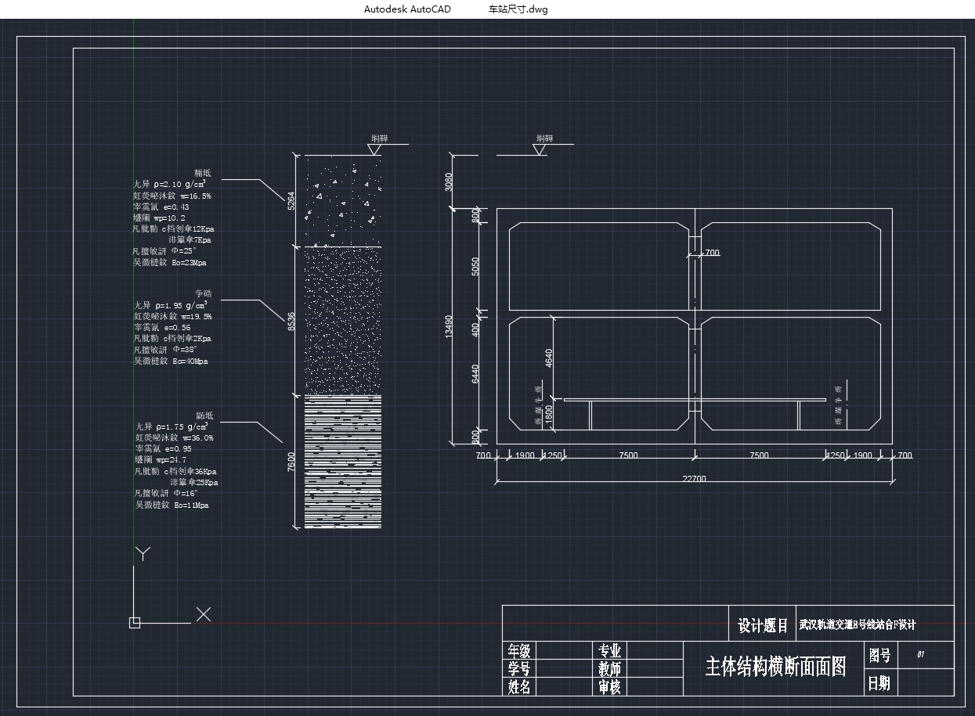Click the 700 center column width dimension
The image size is (975, 716).
pyautogui.click(x=712, y=253)
